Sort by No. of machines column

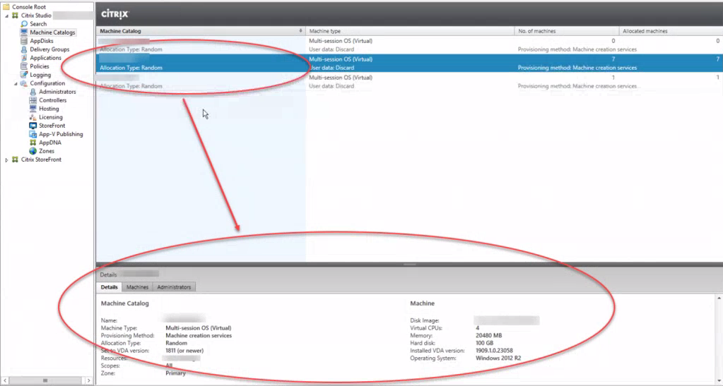pos(565,31)
